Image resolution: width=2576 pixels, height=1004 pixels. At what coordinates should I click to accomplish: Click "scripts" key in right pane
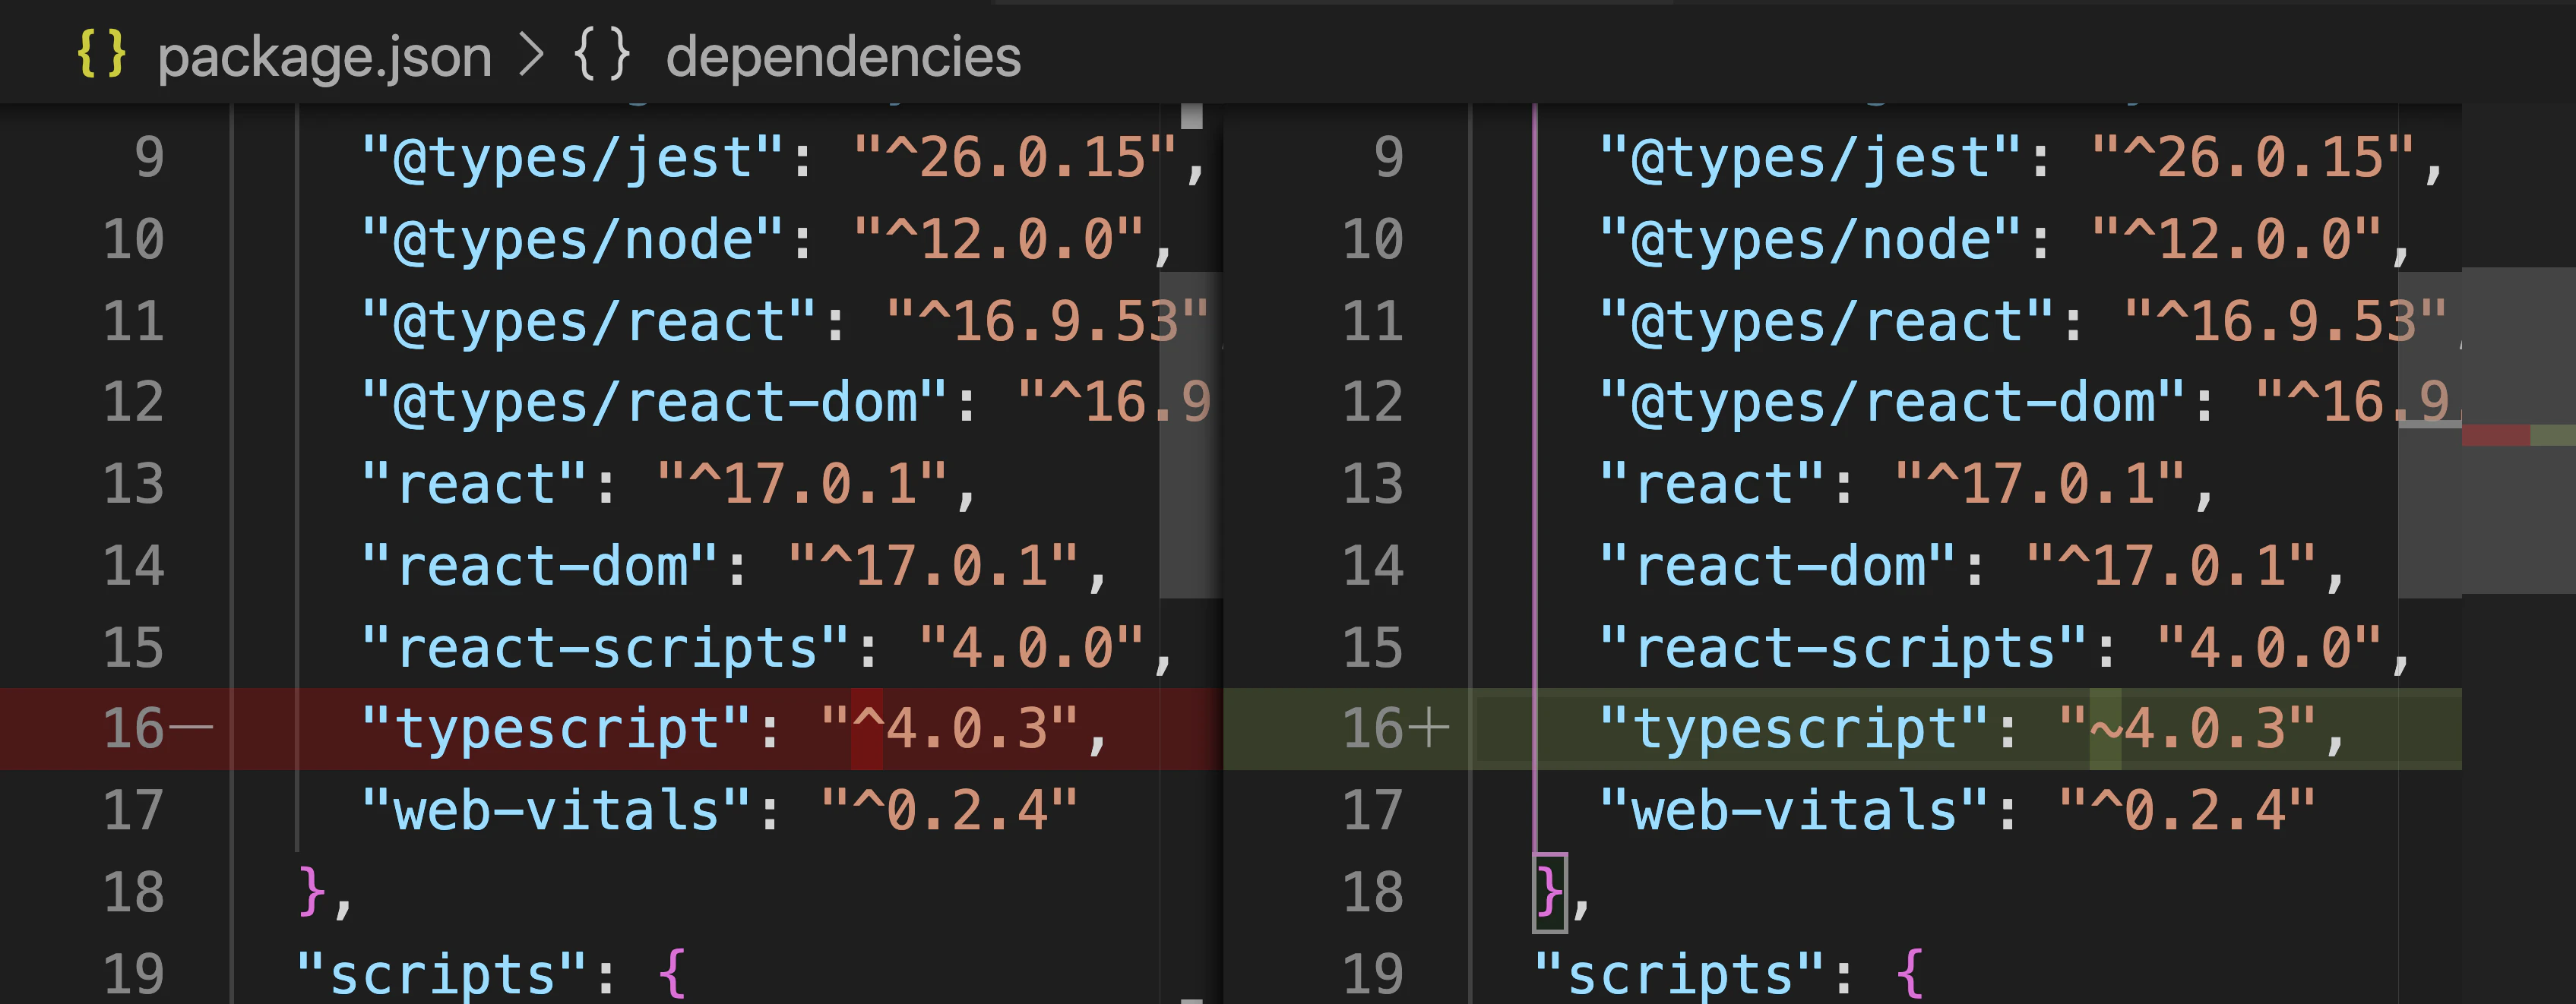click(x=1680, y=974)
